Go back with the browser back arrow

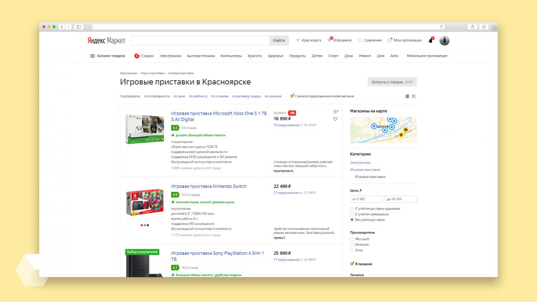click(62, 27)
